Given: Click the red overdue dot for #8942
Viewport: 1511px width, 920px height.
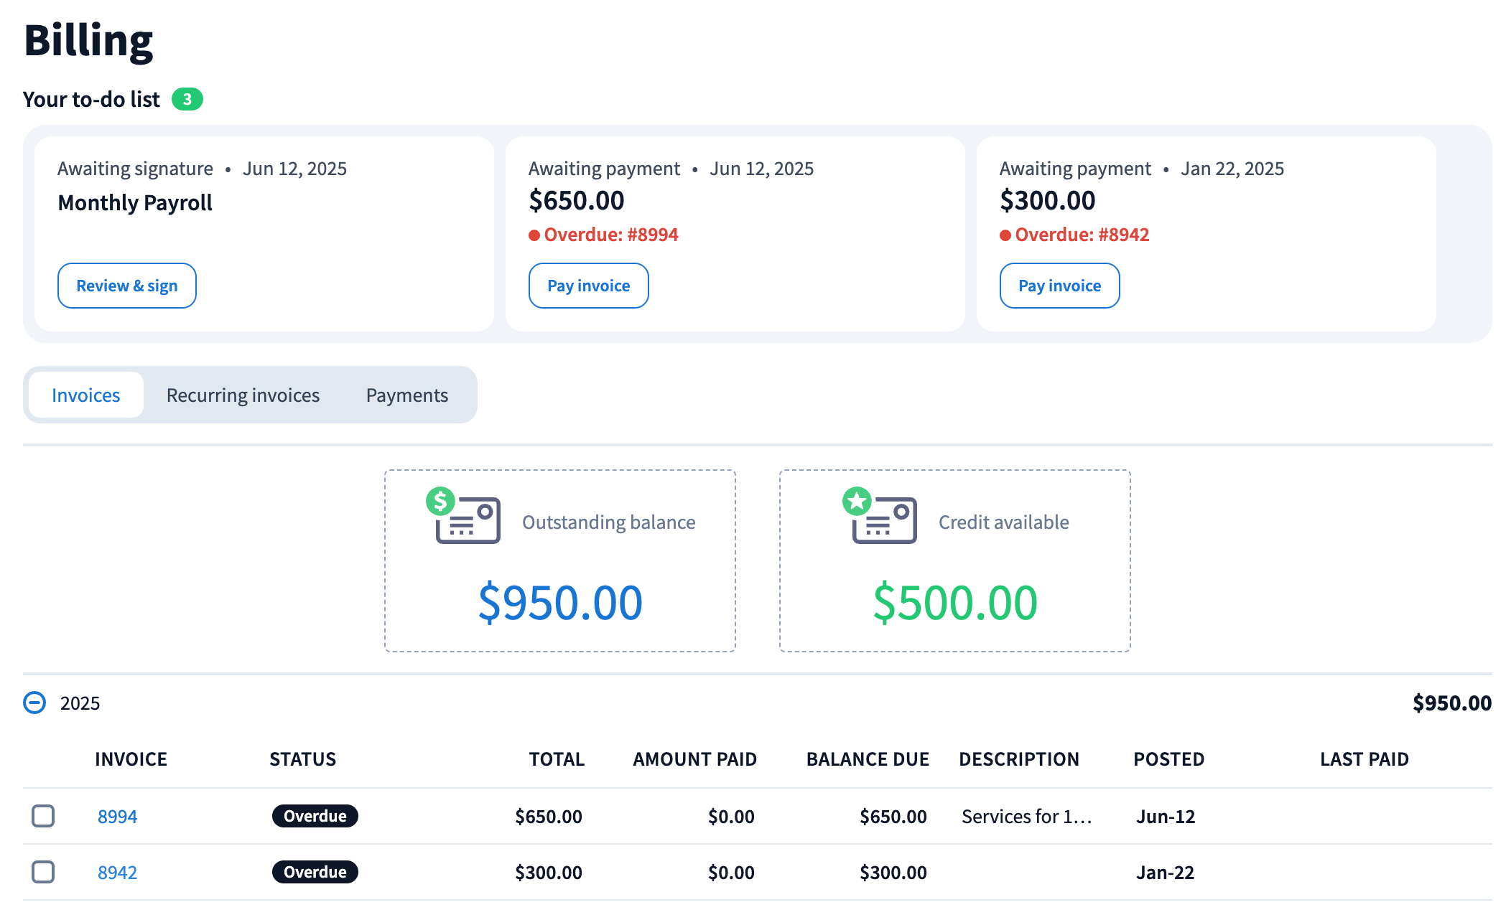Looking at the screenshot, I should (1005, 235).
